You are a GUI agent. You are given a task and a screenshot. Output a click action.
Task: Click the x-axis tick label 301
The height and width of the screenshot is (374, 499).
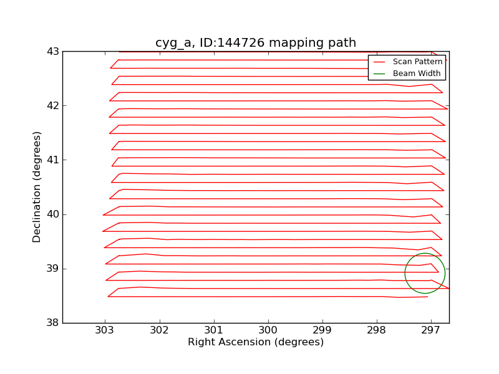click(213, 330)
